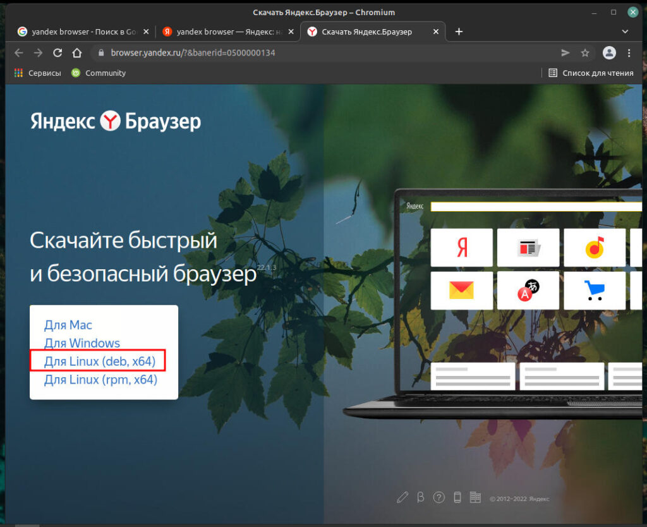Screen dimensions: 647x527
Task: Go to the browser home page
Action: 76,53
